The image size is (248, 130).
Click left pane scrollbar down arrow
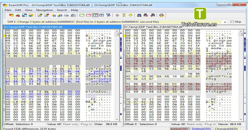(117, 119)
